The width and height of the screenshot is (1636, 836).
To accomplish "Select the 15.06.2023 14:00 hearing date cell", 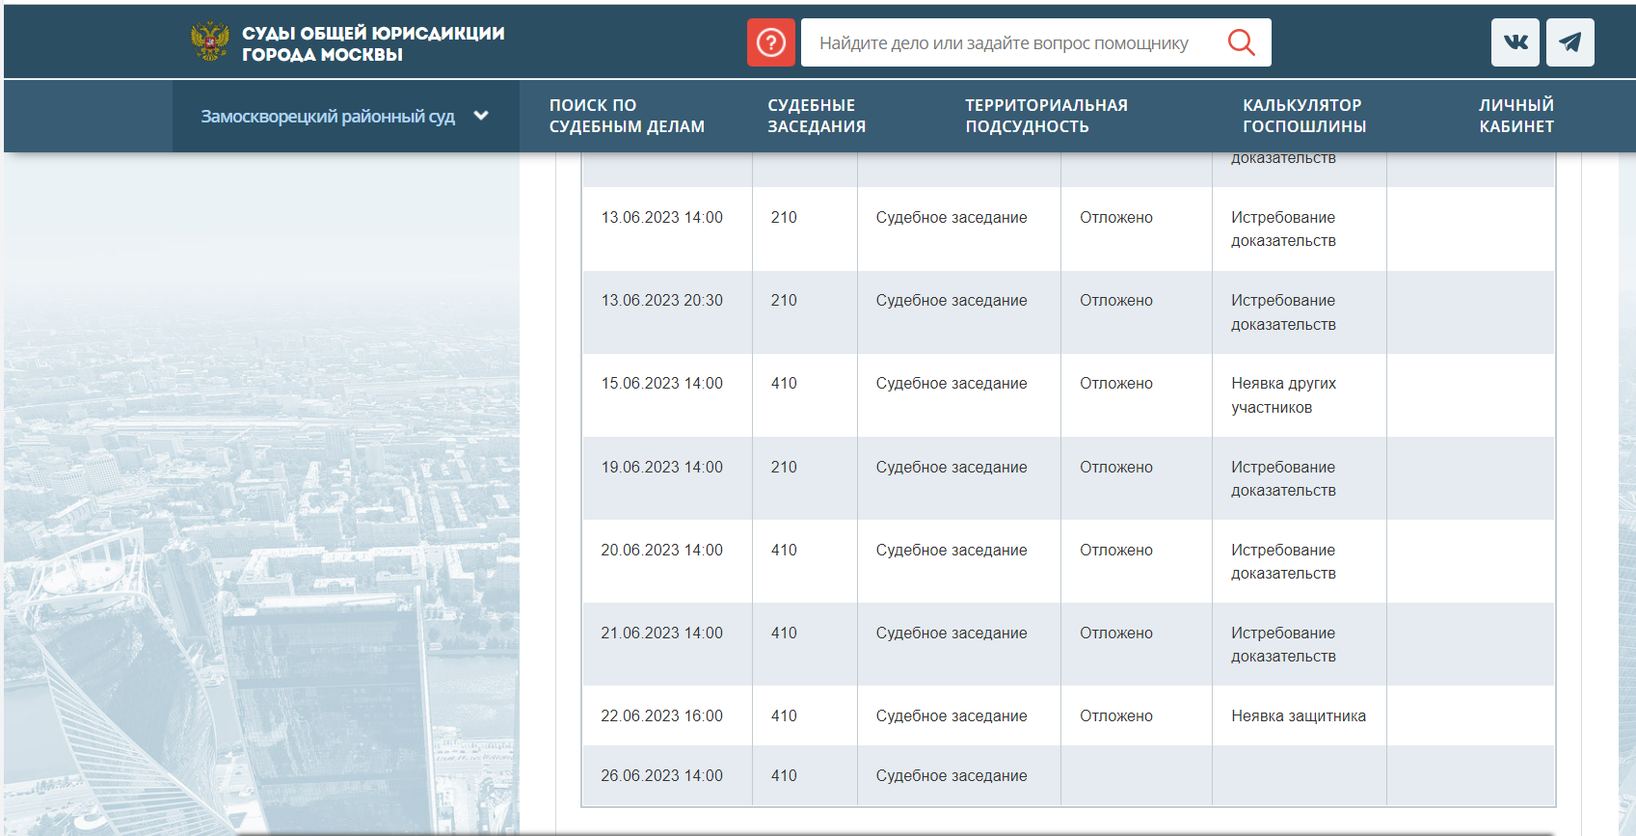I will [x=661, y=384].
